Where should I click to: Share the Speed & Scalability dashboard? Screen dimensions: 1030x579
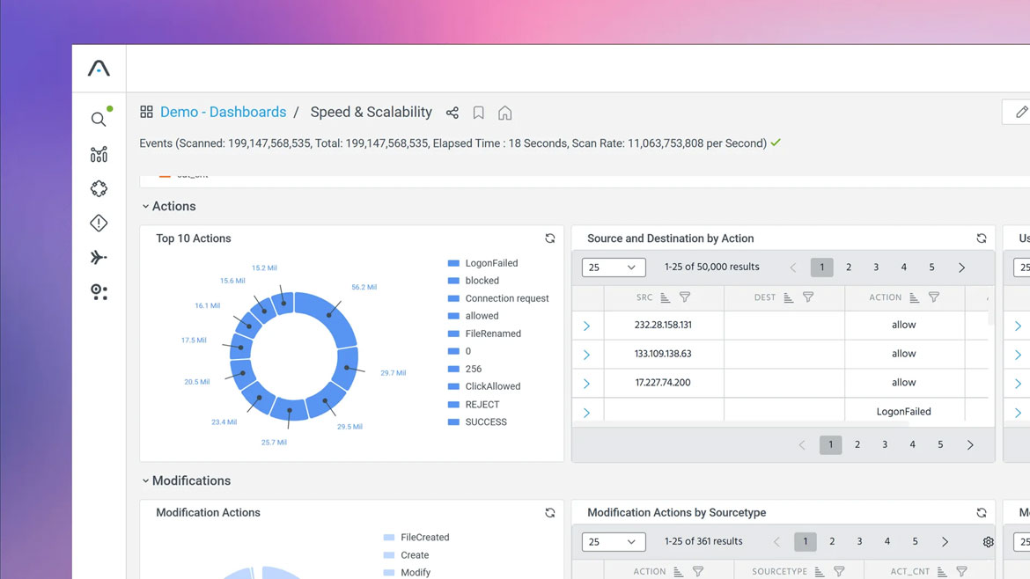click(452, 113)
